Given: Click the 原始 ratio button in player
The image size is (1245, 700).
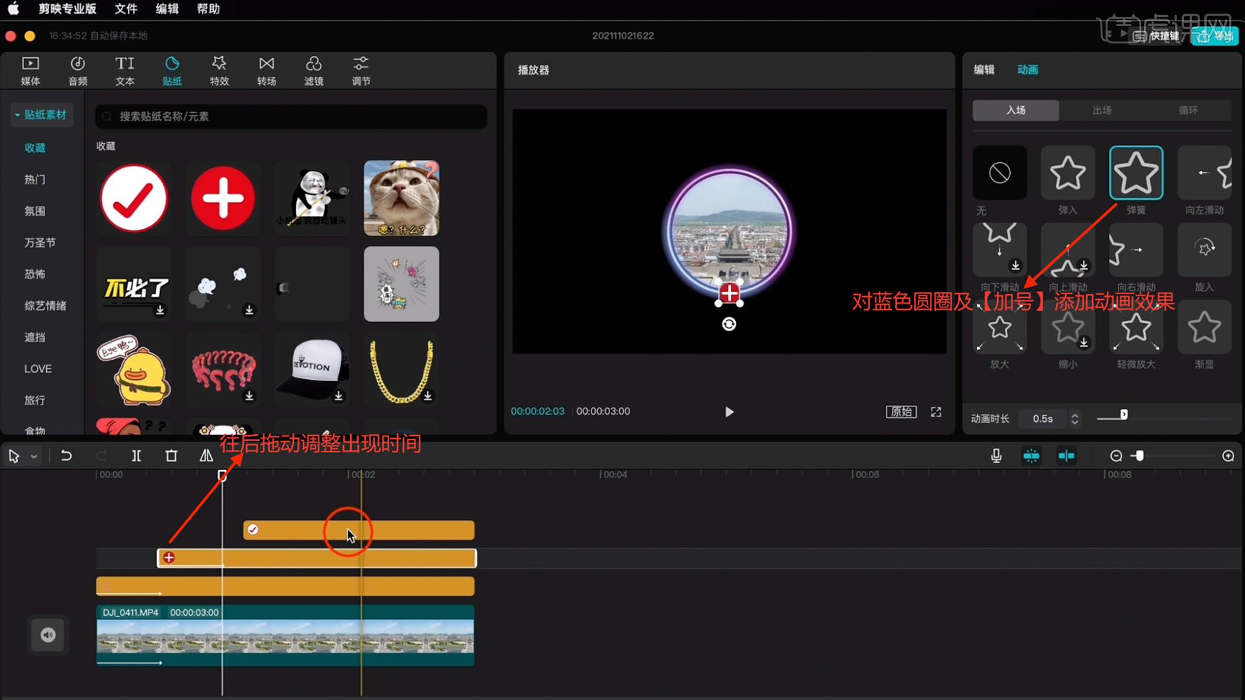Looking at the screenshot, I should [x=901, y=412].
